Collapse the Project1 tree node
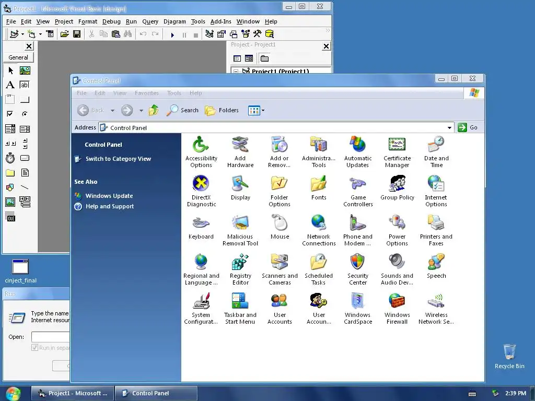Viewport: 535px width, 401px height. tap(236, 71)
